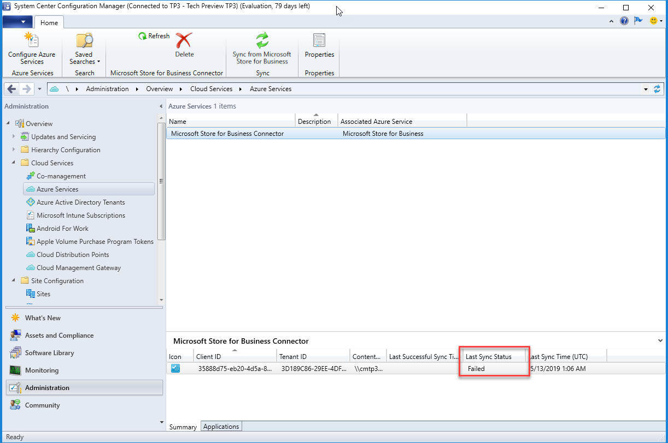
Task: Sort by Tenant ID column header
Action: [313, 357]
